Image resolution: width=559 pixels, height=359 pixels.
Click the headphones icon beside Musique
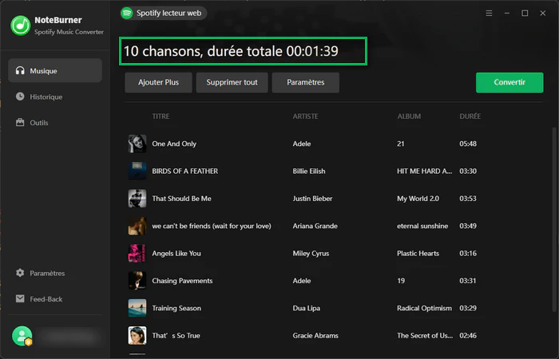coord(20,70)
